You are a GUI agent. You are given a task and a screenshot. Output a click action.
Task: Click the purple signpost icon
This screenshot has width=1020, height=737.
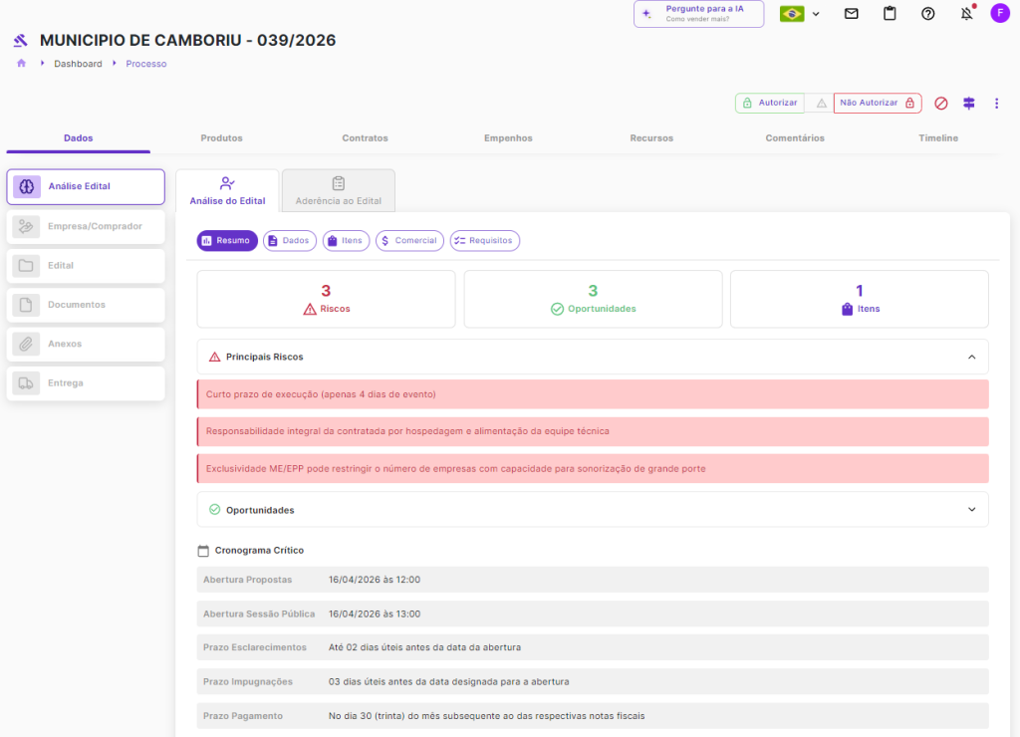[x=968, y=103]
